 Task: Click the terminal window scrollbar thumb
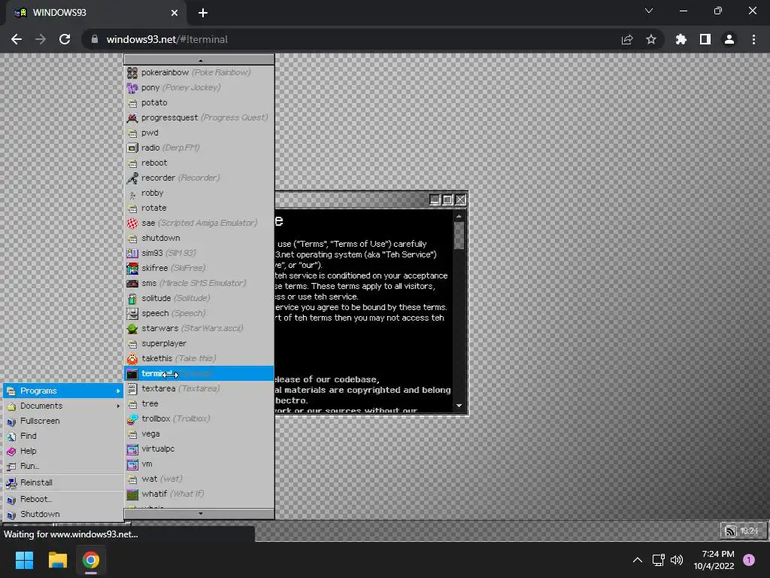459,236
